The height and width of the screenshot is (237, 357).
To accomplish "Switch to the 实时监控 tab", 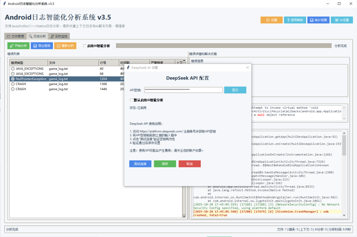I will point(59,36).
